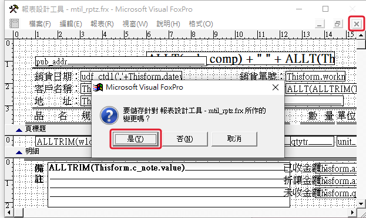Open the 報表(R) menu

coord(102,24)
